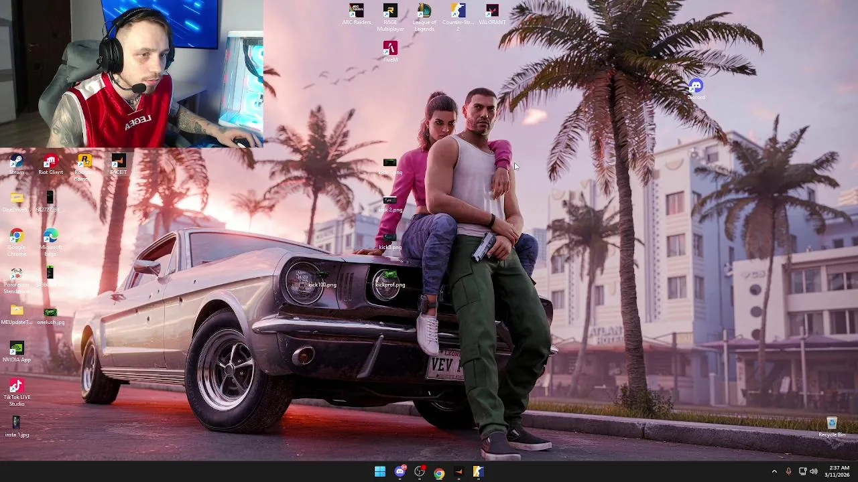Open the clock showing 2:37 AM
Viewport: 858px width, 482px height.
click(x=838, y=472)
